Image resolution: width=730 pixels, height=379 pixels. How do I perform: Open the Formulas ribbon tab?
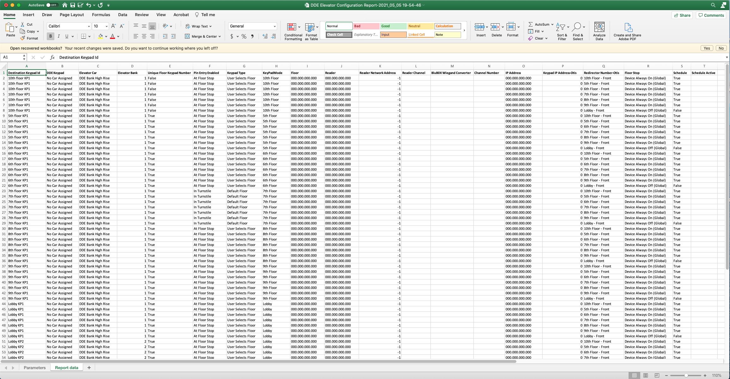pos(101,15)
